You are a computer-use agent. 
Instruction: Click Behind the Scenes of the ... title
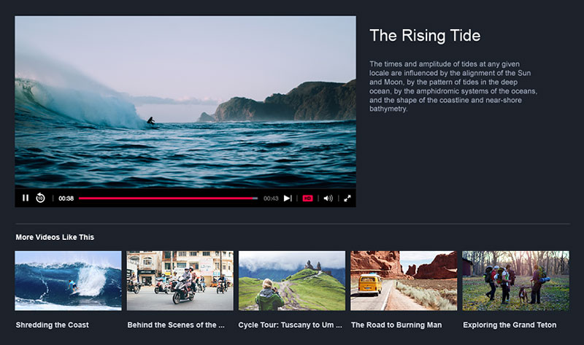[x=176, y=325]
